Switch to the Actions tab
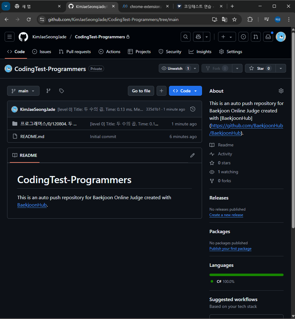The height and width of the screenshot is (319, 295). tap(109, 52)
